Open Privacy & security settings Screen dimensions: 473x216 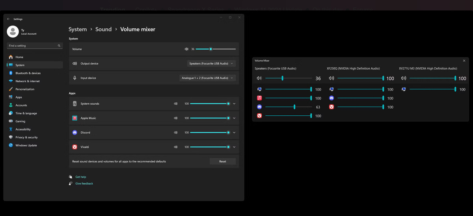point(35,137)
